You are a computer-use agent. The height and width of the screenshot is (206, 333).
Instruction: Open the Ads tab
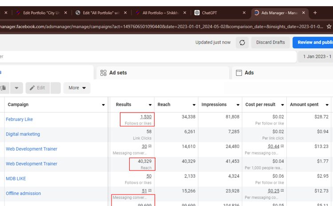(249, 73)
